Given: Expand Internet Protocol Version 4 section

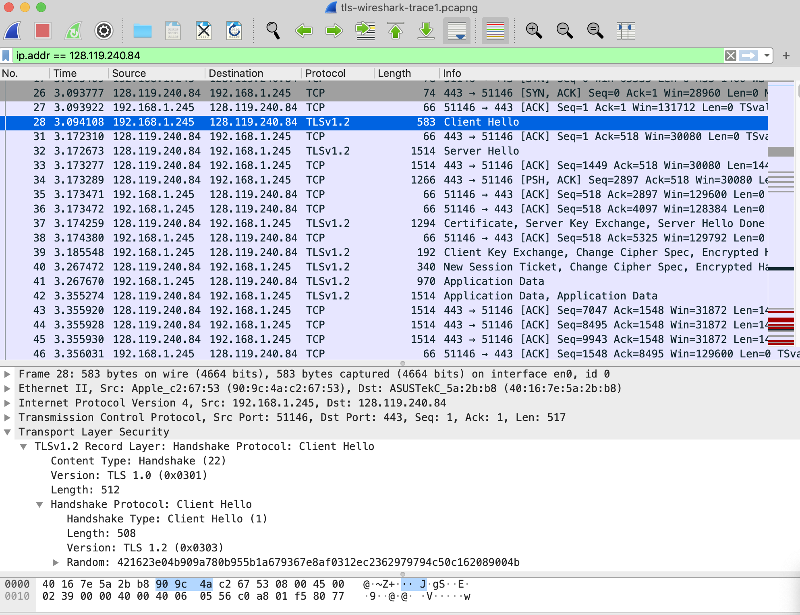Looking at the screenshot, I should point(7,403).
